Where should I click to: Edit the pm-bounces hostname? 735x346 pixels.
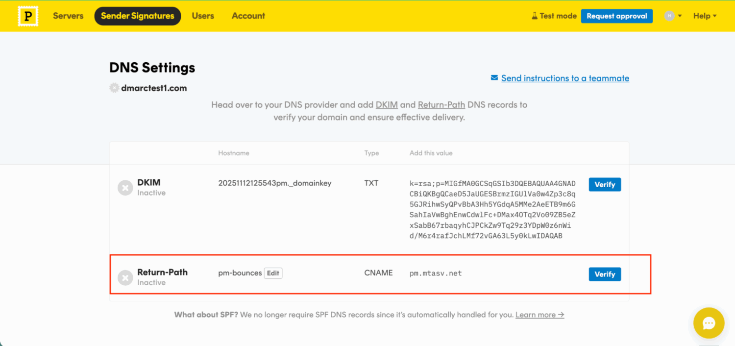click(273, 273)
